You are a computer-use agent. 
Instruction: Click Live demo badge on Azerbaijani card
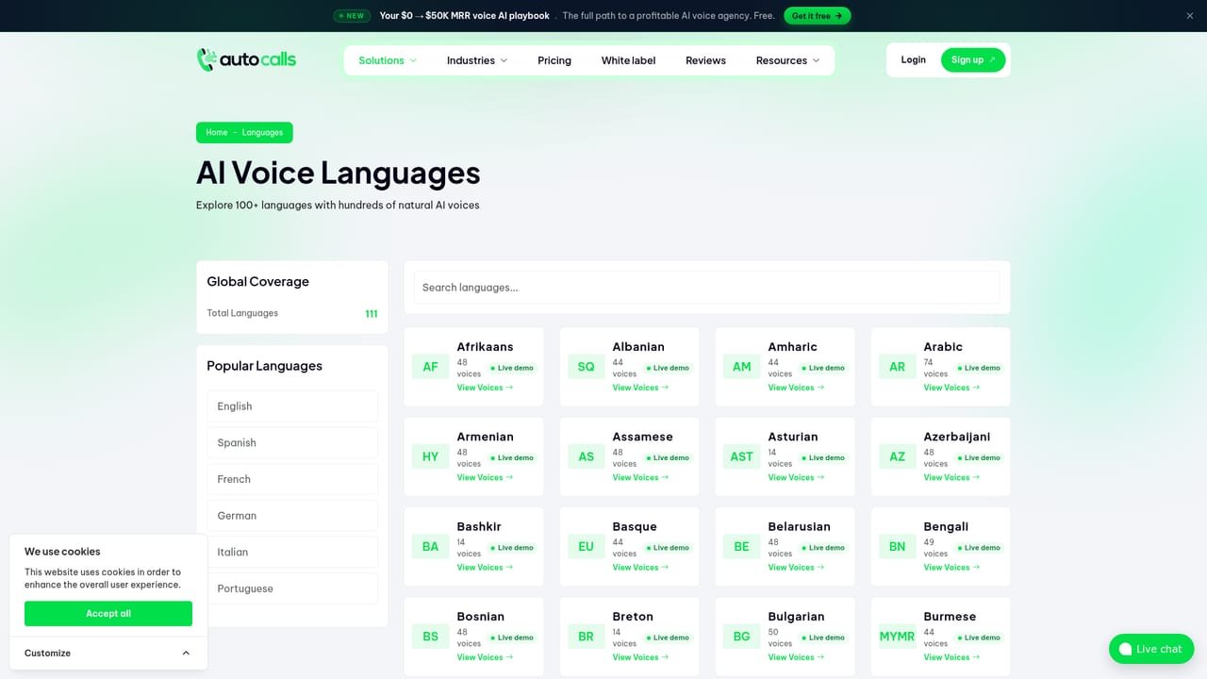coord(979,457)
